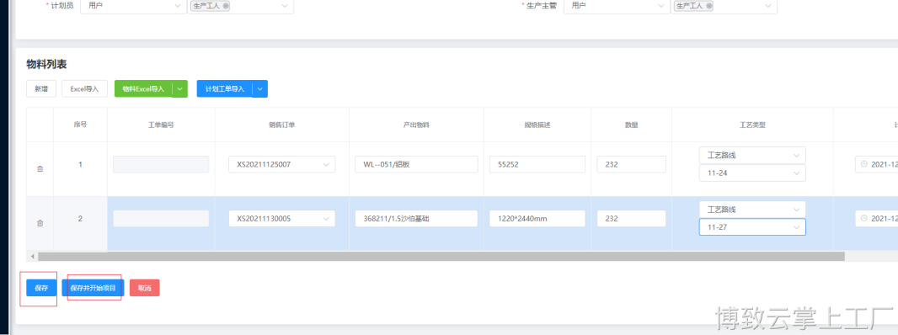
Task: Click green 物料Excel导入 button
Action: click(143, 88)
